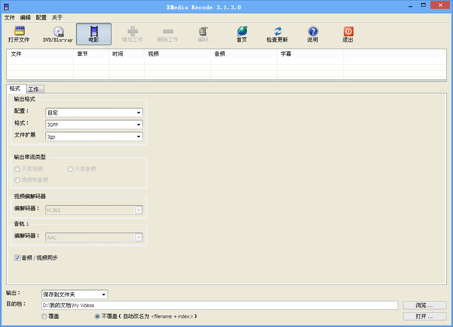Expand the 格式 dropdown showing 3GPP

[x=94, y=124]
